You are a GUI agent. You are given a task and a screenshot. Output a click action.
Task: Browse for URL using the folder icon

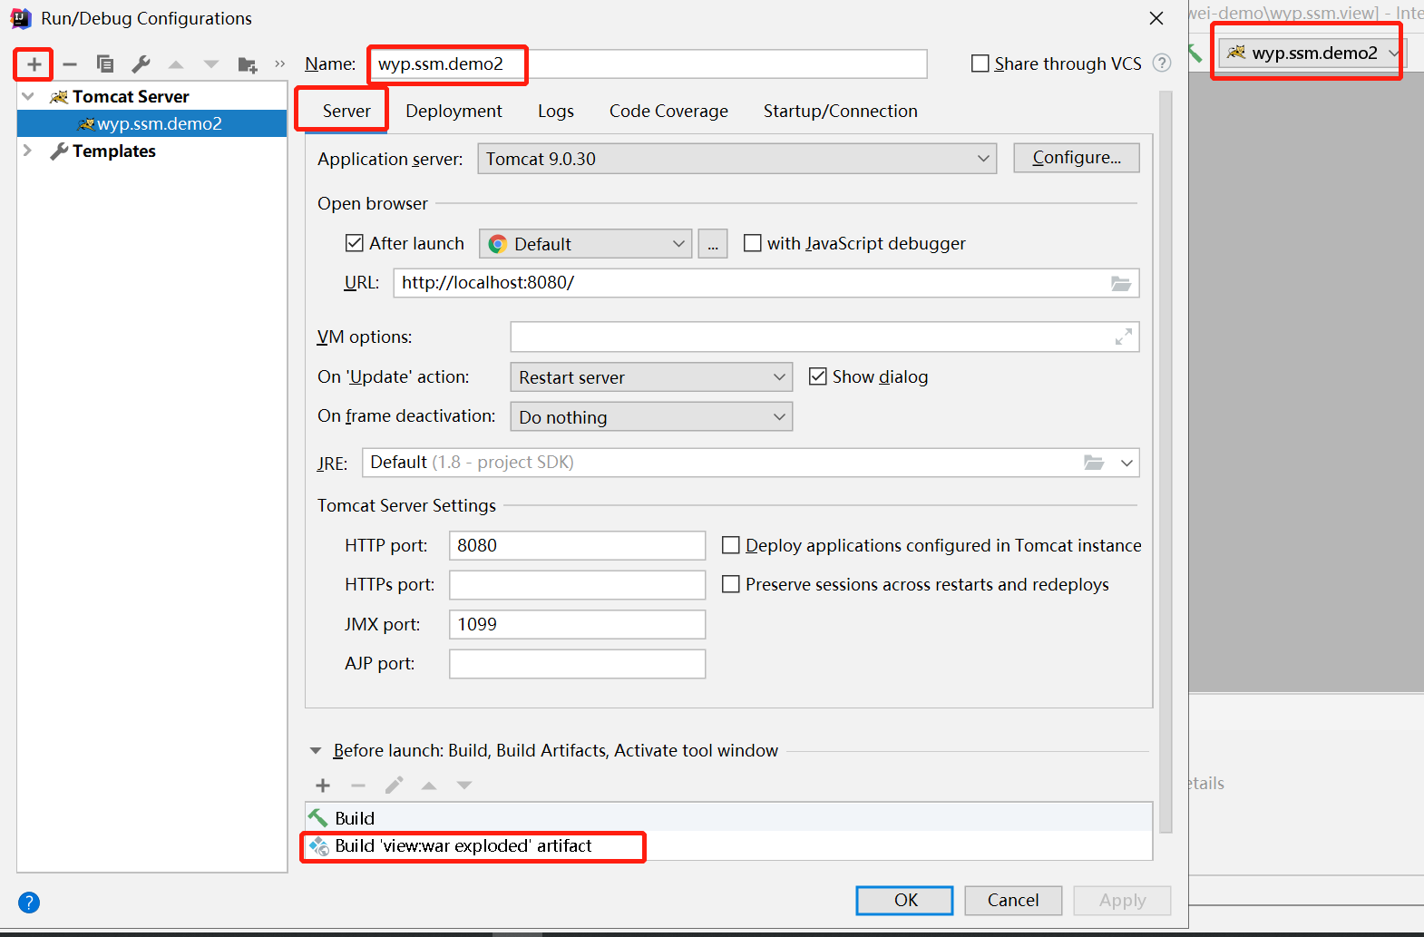click(x=1121, y=283)
